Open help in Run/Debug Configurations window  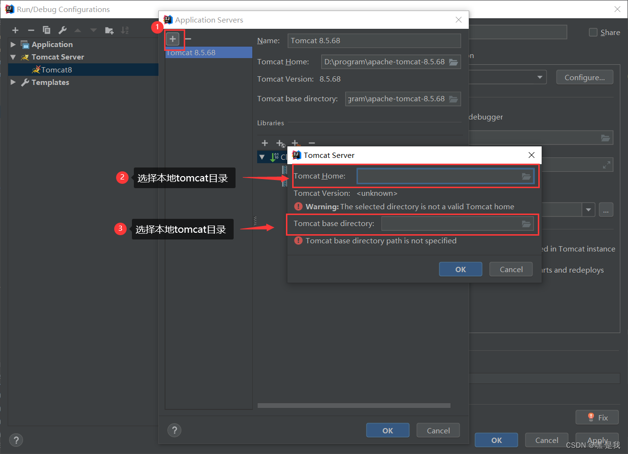(16, 440)
